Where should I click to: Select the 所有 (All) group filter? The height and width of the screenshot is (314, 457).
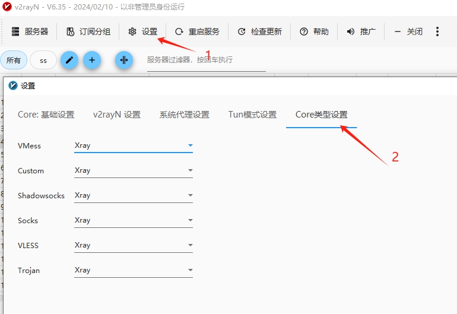pos(14,60)
